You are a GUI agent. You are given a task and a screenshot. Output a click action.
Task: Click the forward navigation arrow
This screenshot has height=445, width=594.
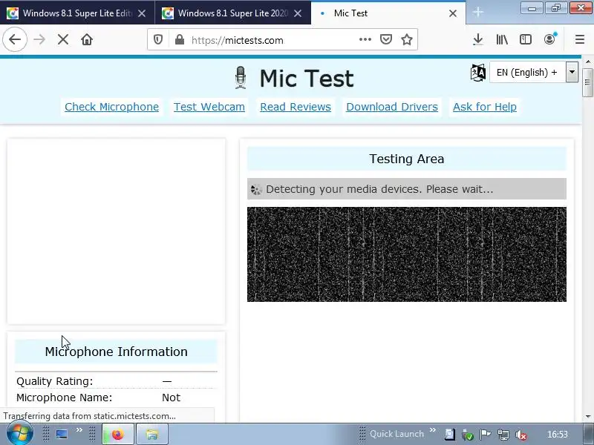39,39
